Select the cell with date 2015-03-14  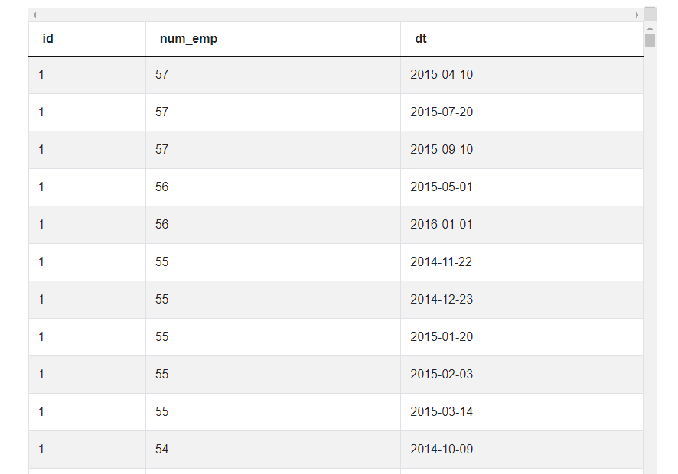point(442,412)
